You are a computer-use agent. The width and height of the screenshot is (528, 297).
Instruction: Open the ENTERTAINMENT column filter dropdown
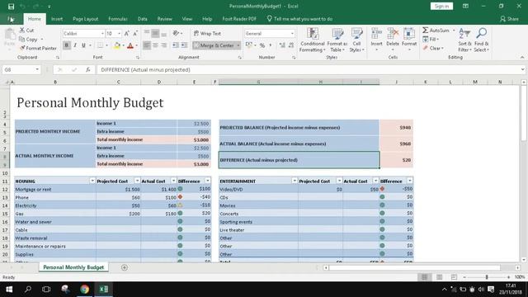click(x=295, y=181)
